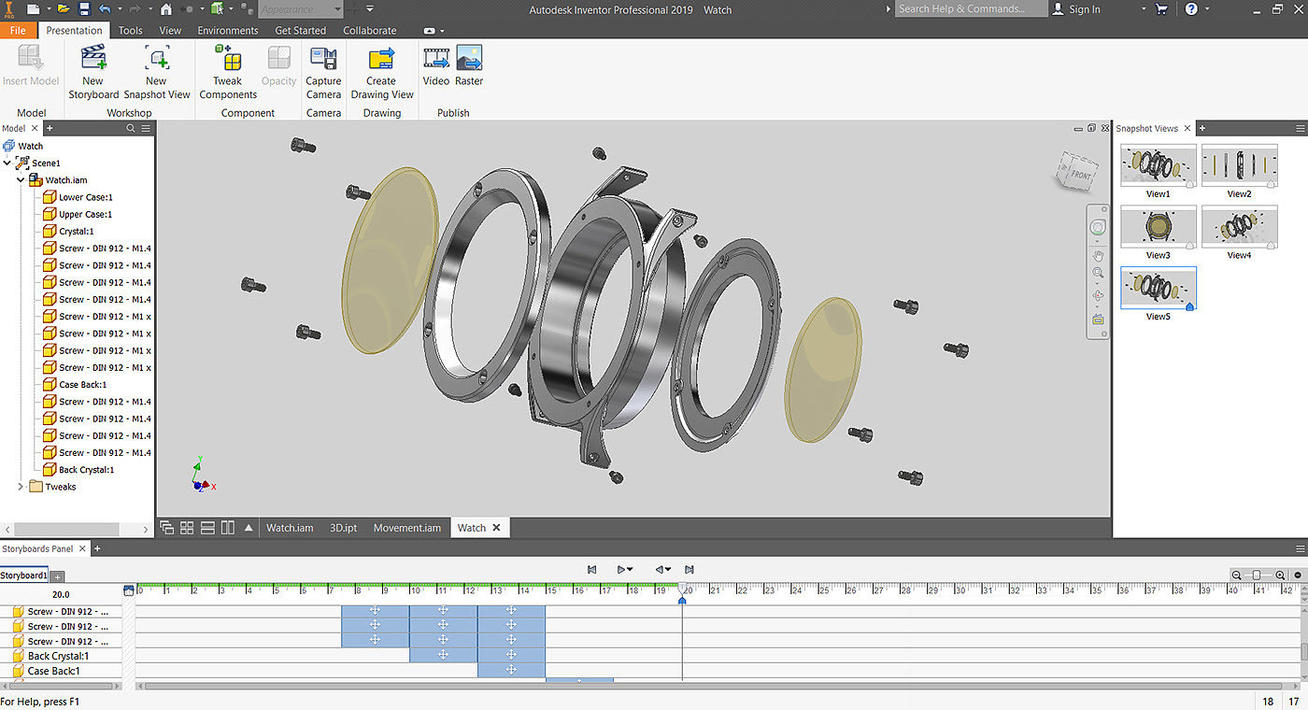Click the Capture Camera icon

pos(323,60)
